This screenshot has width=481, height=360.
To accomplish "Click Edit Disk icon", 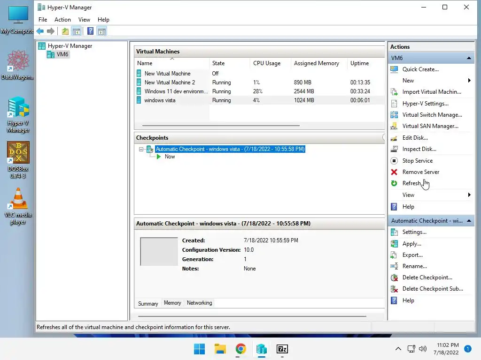I will click(394, 138).
